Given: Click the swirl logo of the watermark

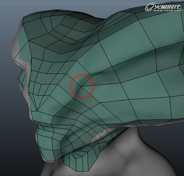Looking at the screenshot, I should (x=149, y=7).
